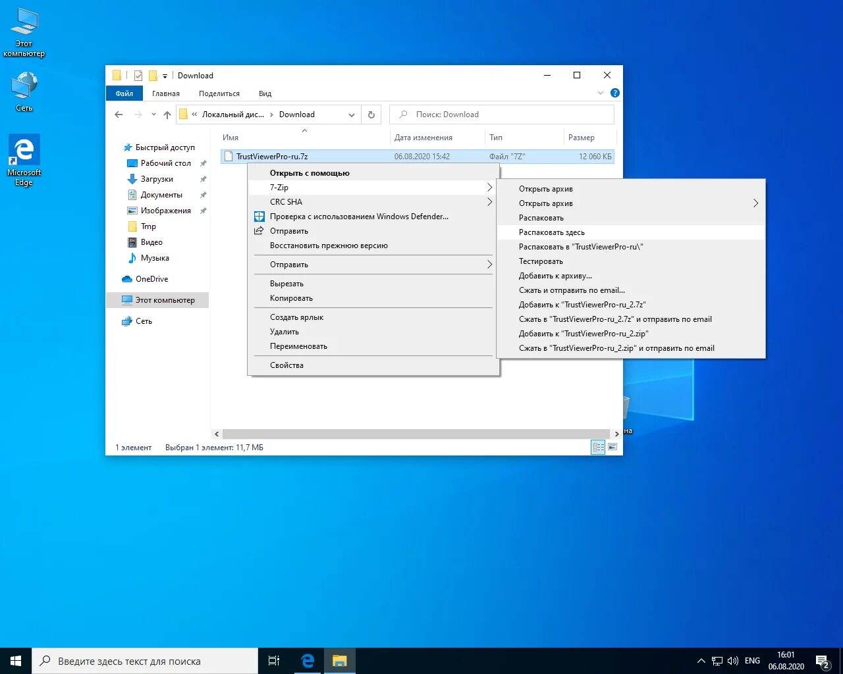Open the quick access toolbar customize arrow
The width and height of the screenshot is (843, 674).
[x=165, y=76]
